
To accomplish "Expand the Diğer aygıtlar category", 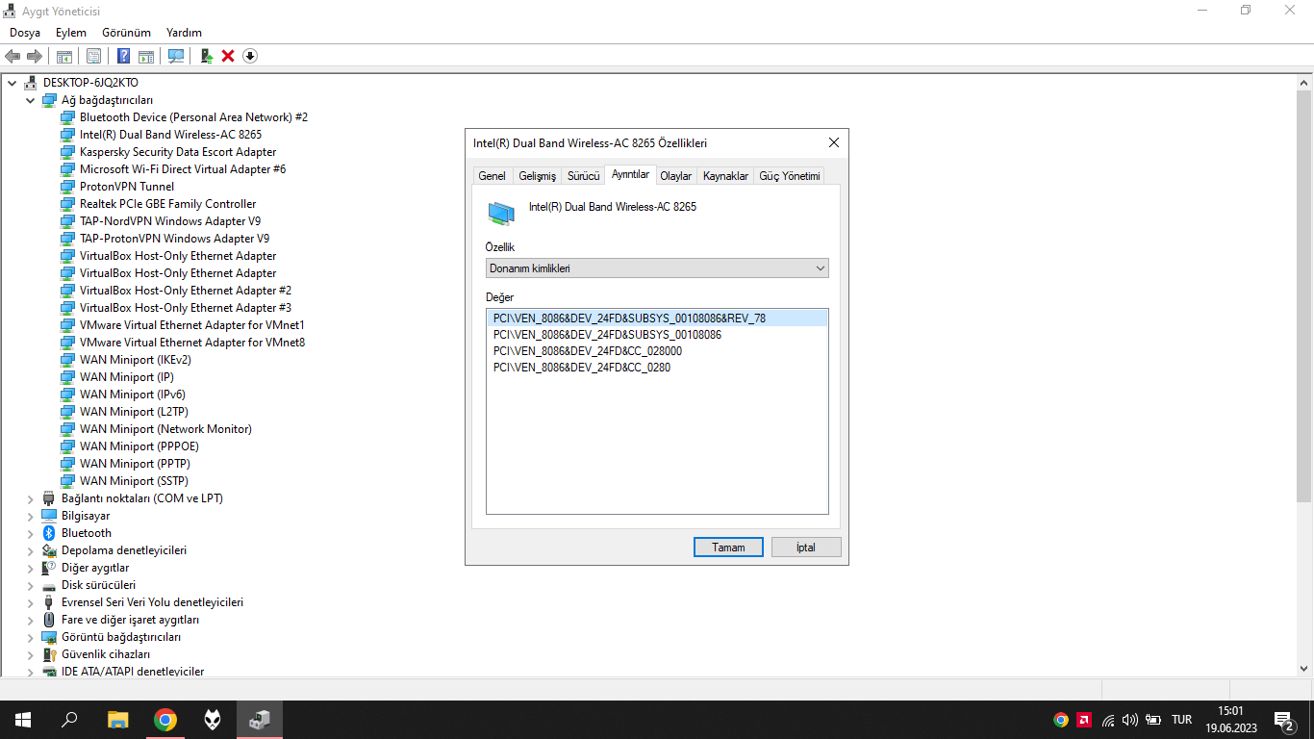I will pyautogui.click(x=30, y=568).
